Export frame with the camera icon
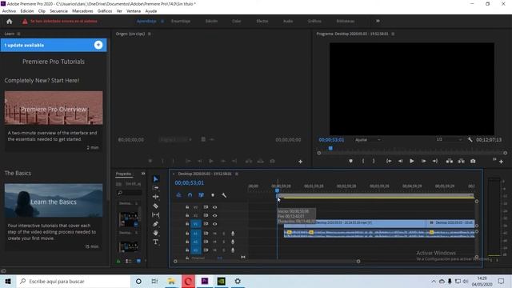The height and width of the screenshot is (288, 512). point(473,161)
